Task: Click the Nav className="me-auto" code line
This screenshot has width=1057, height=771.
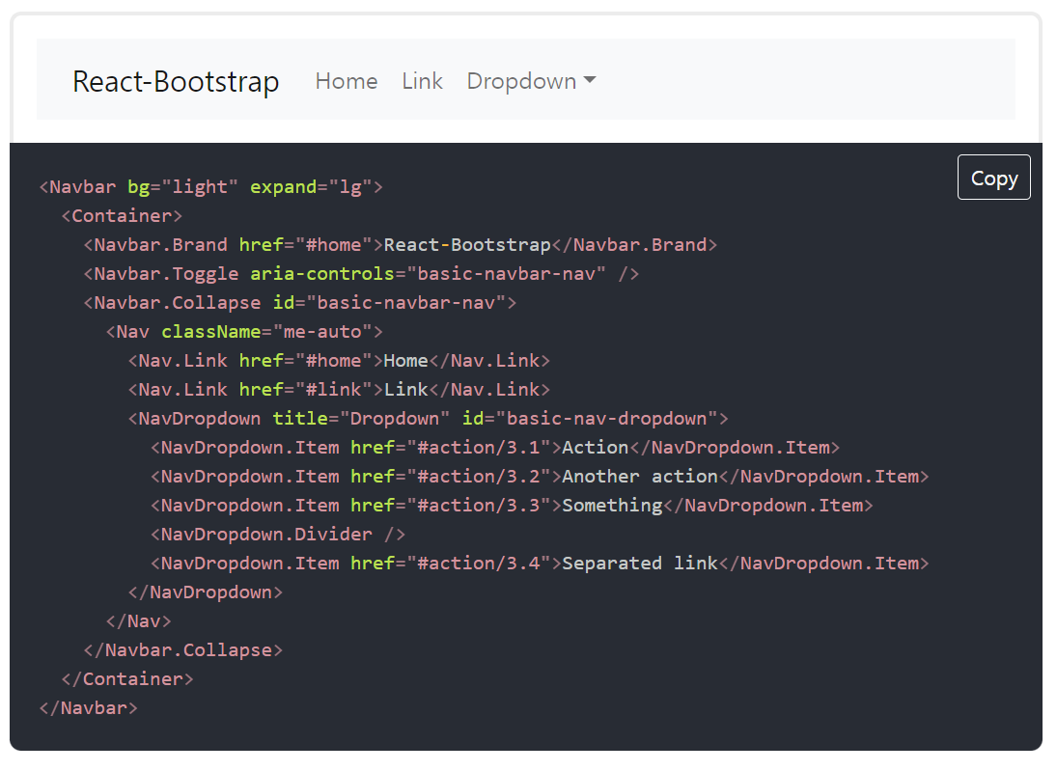Action: (x=244, y=332)
